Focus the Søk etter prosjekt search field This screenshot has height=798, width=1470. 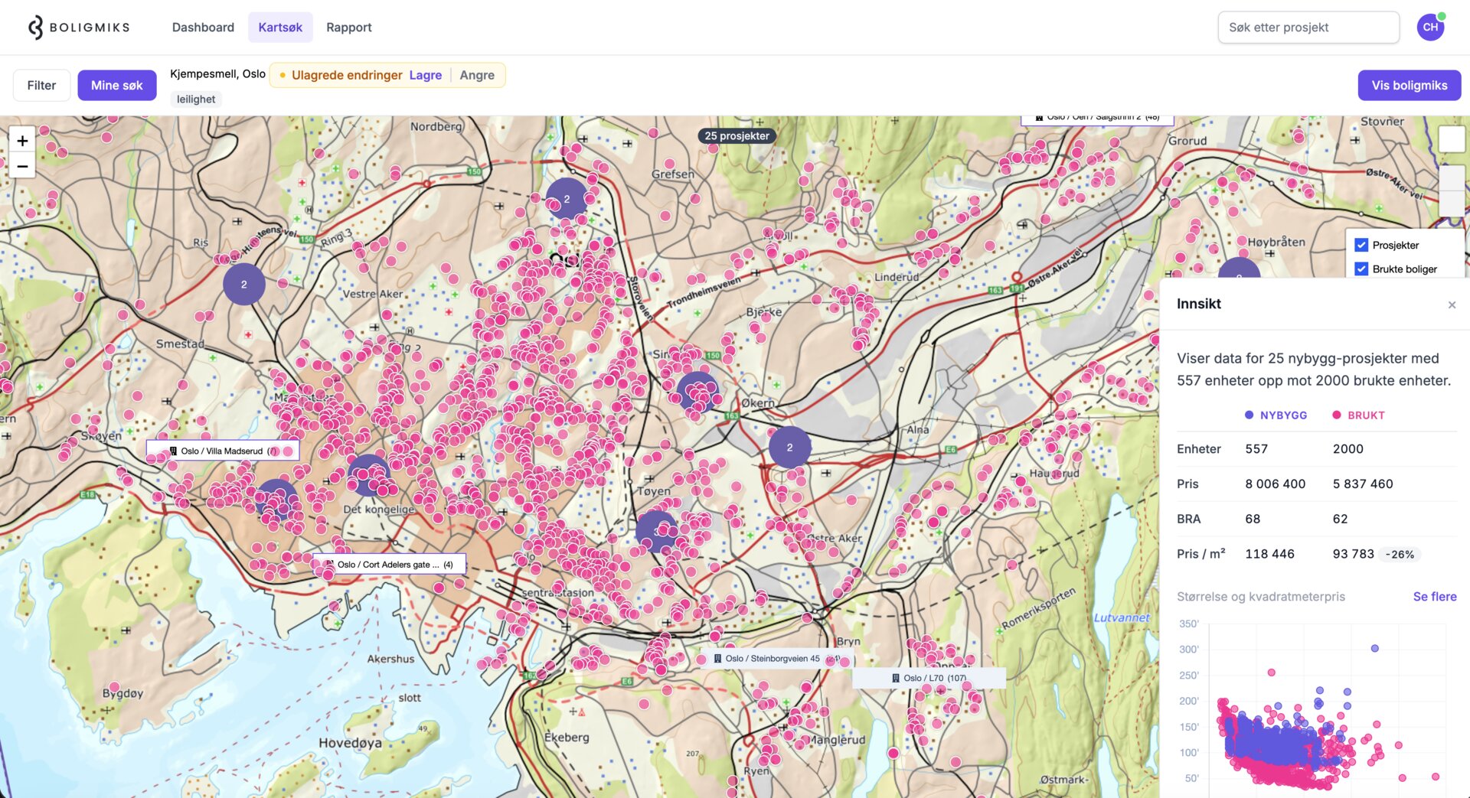click(1308, 28)
